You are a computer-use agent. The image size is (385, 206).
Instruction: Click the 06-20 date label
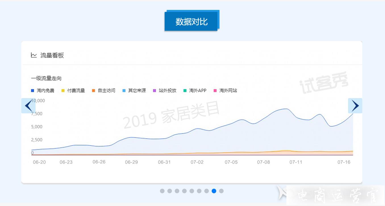click(x=39, y=162)
